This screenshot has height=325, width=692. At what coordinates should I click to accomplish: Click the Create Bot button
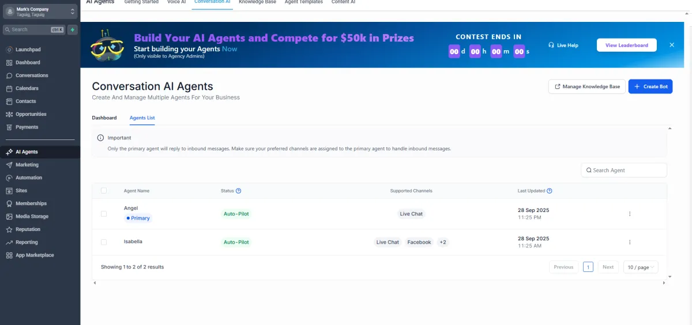[x=650, y=86]
